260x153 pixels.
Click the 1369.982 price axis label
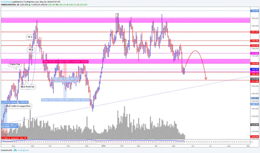coord(254,11)
